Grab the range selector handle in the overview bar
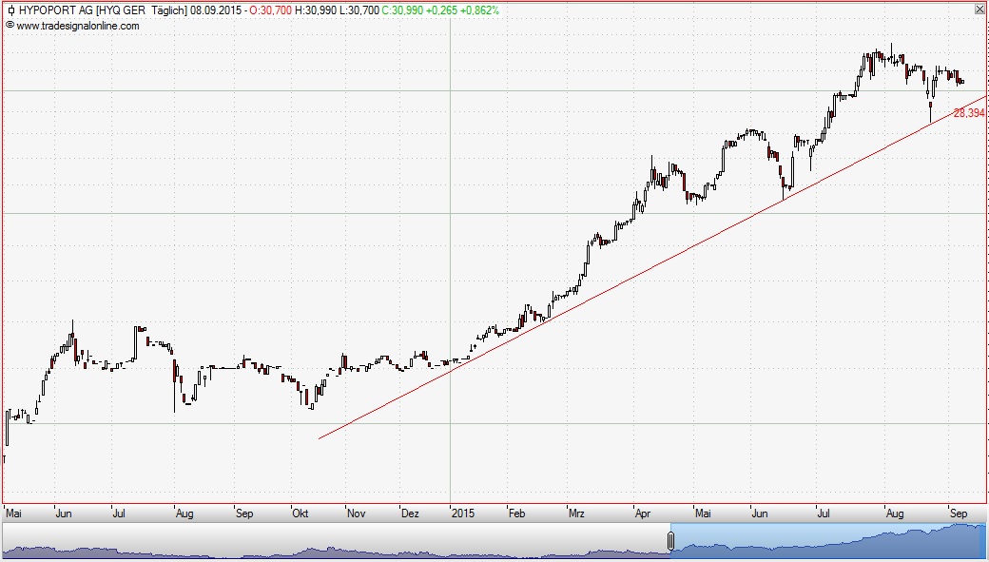This screenshot has height=562, width=989. [x=670, y=541]
